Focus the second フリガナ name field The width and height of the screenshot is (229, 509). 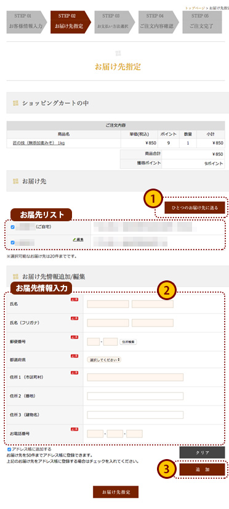(153, 323)
